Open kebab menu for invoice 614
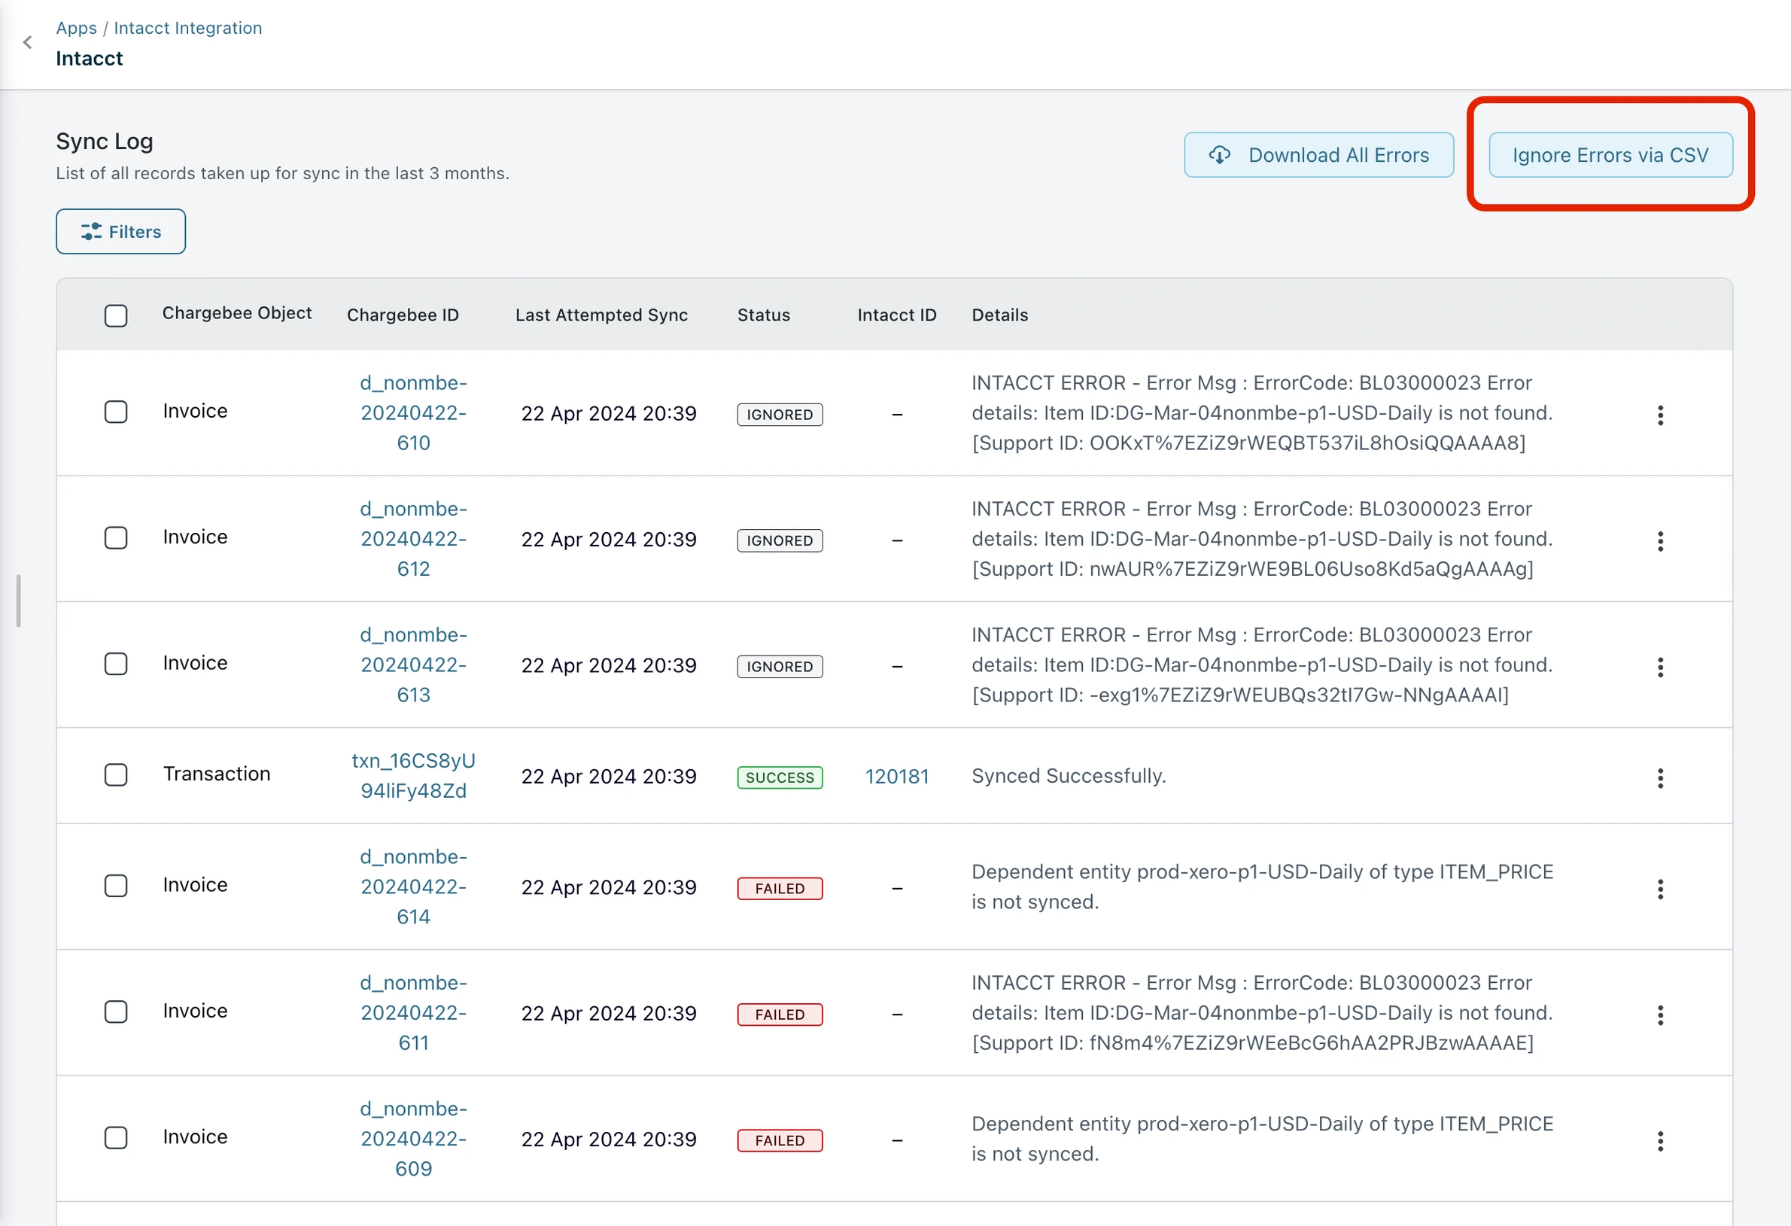The width and height of the screenshot is (1791, 1226). point(1660,889)
